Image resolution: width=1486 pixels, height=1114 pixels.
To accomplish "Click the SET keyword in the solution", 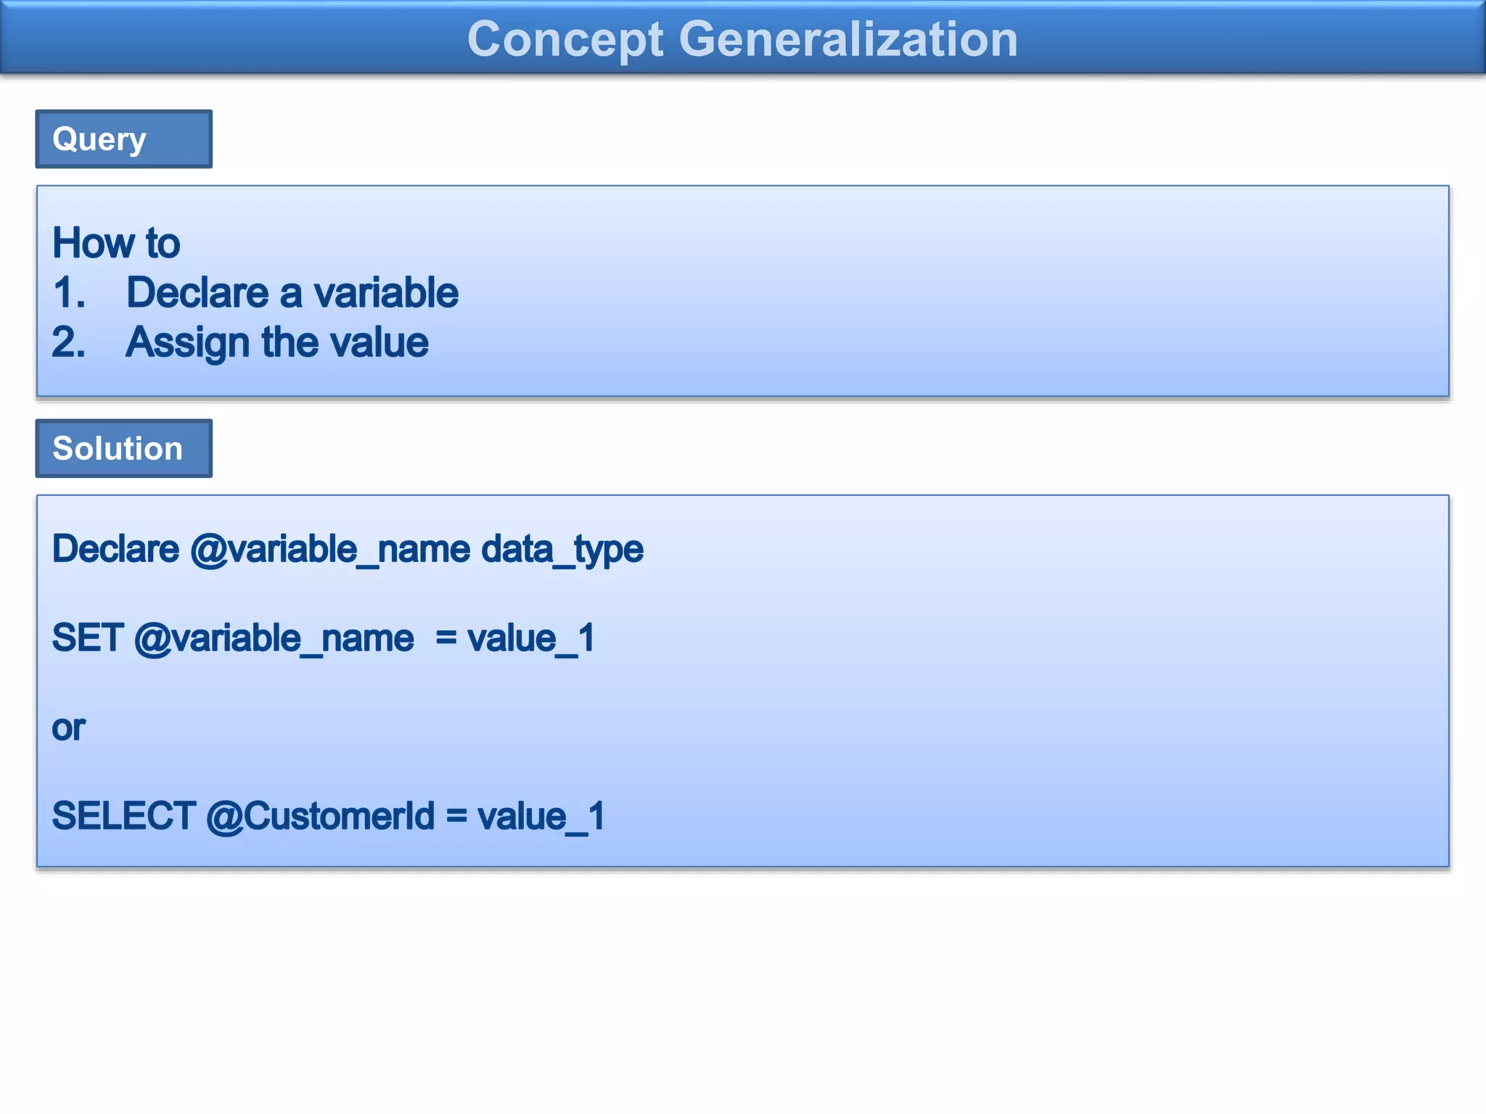I will coord(88,638).
